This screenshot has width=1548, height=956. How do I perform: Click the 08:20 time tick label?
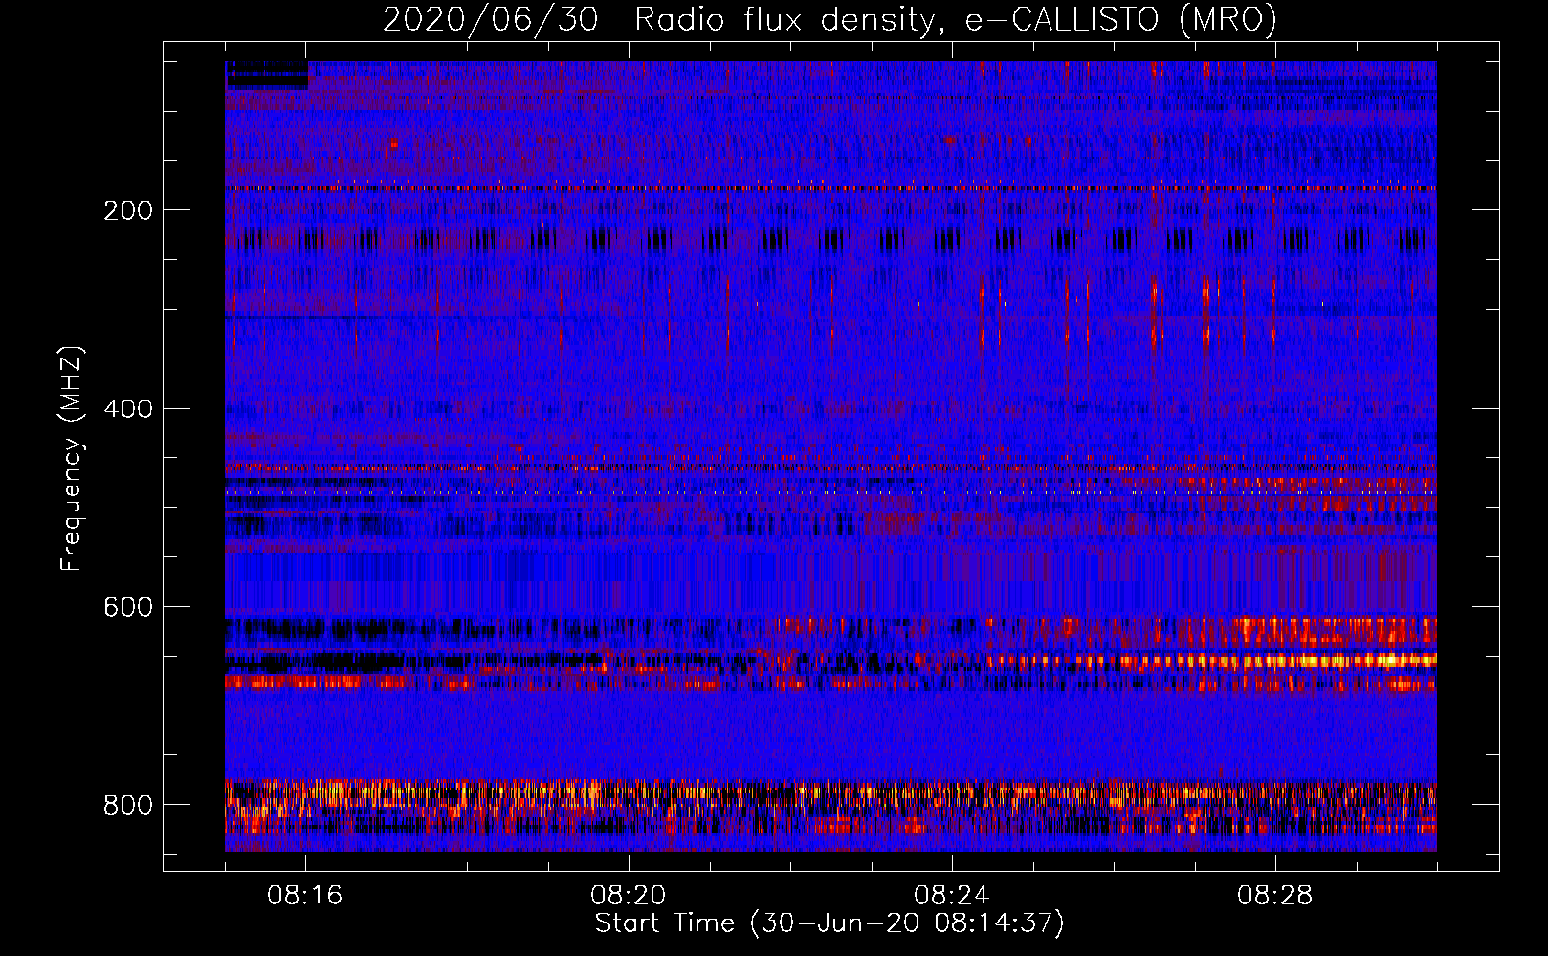[628, 896]
